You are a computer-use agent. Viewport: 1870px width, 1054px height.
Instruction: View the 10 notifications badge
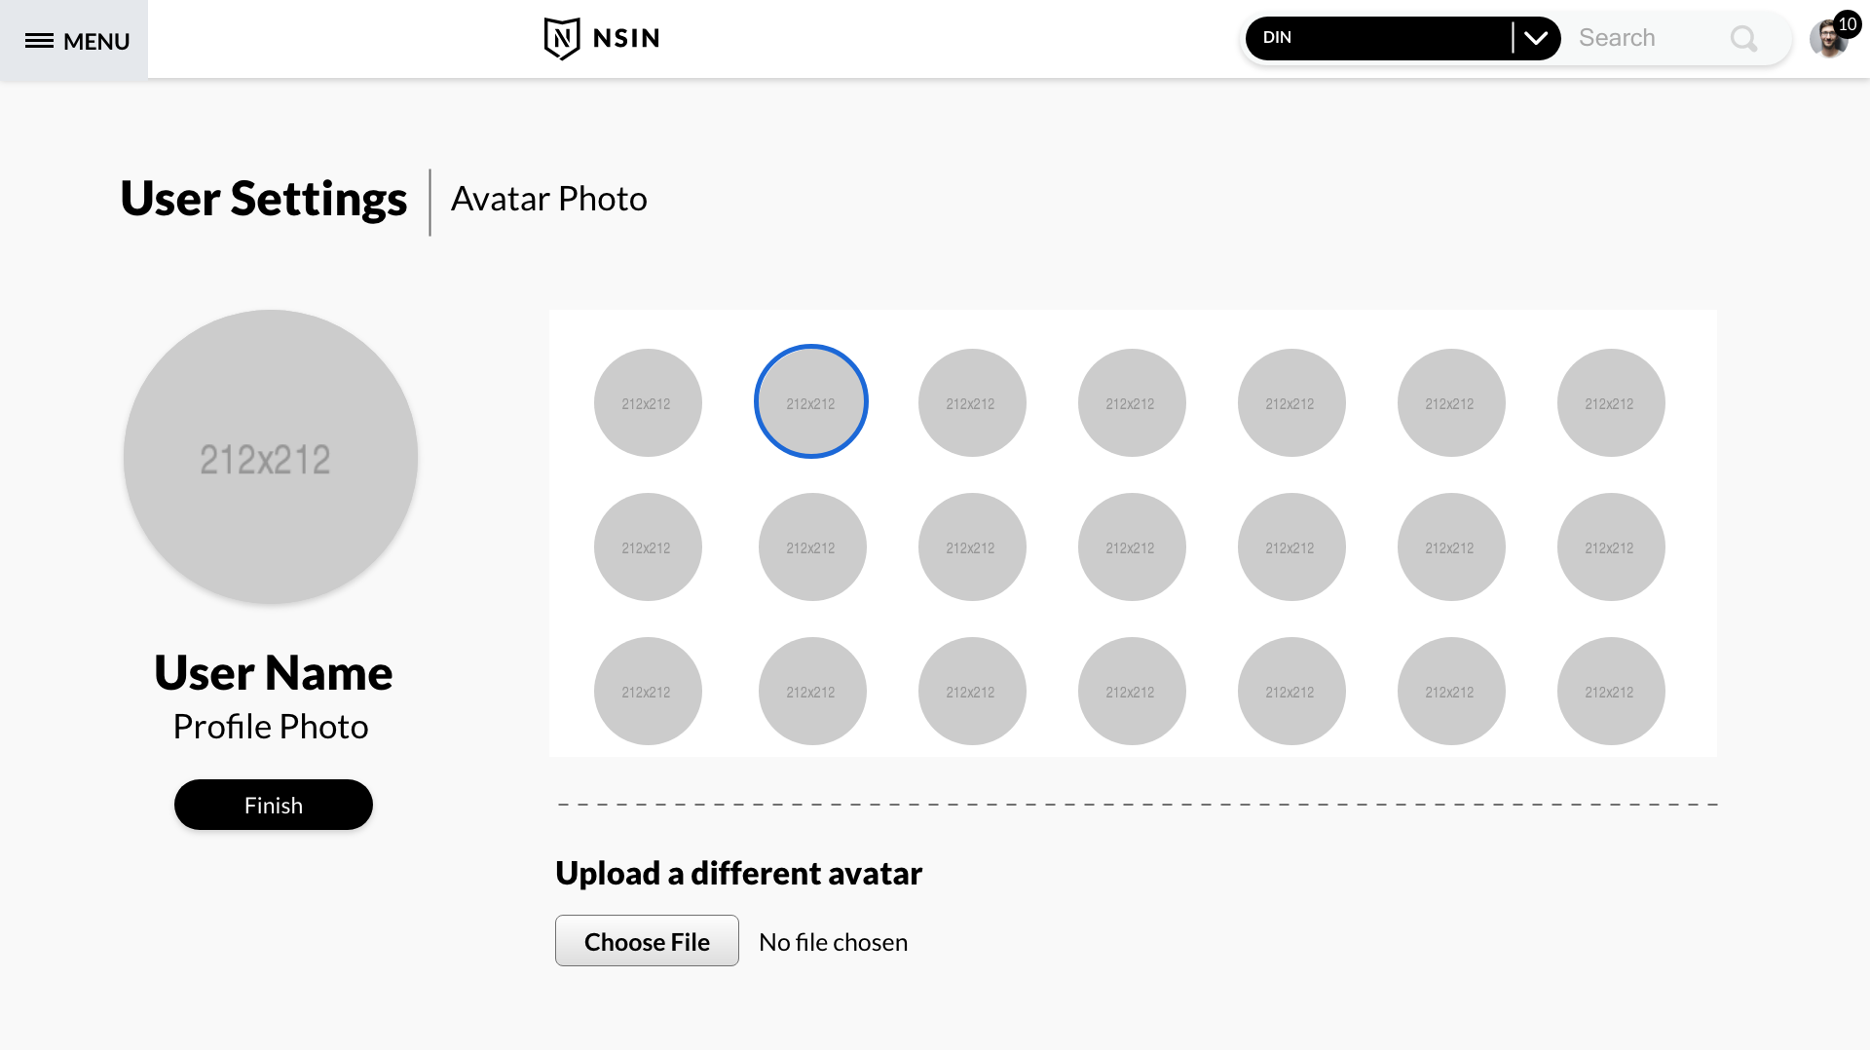point(1848,23)
